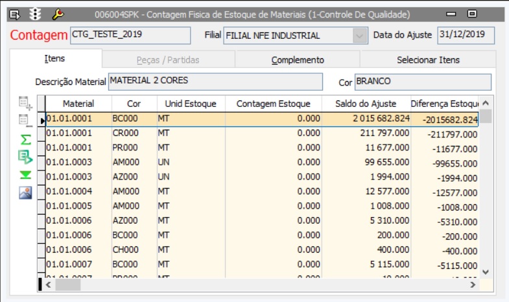The width and height of the screenshot is (509, 302).
Task: Open the Selecionar Itens tab
Action: pos(428,60)
